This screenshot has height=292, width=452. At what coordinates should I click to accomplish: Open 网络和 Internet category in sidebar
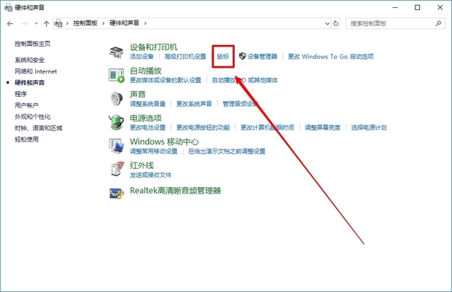click(x=36, y=71)
